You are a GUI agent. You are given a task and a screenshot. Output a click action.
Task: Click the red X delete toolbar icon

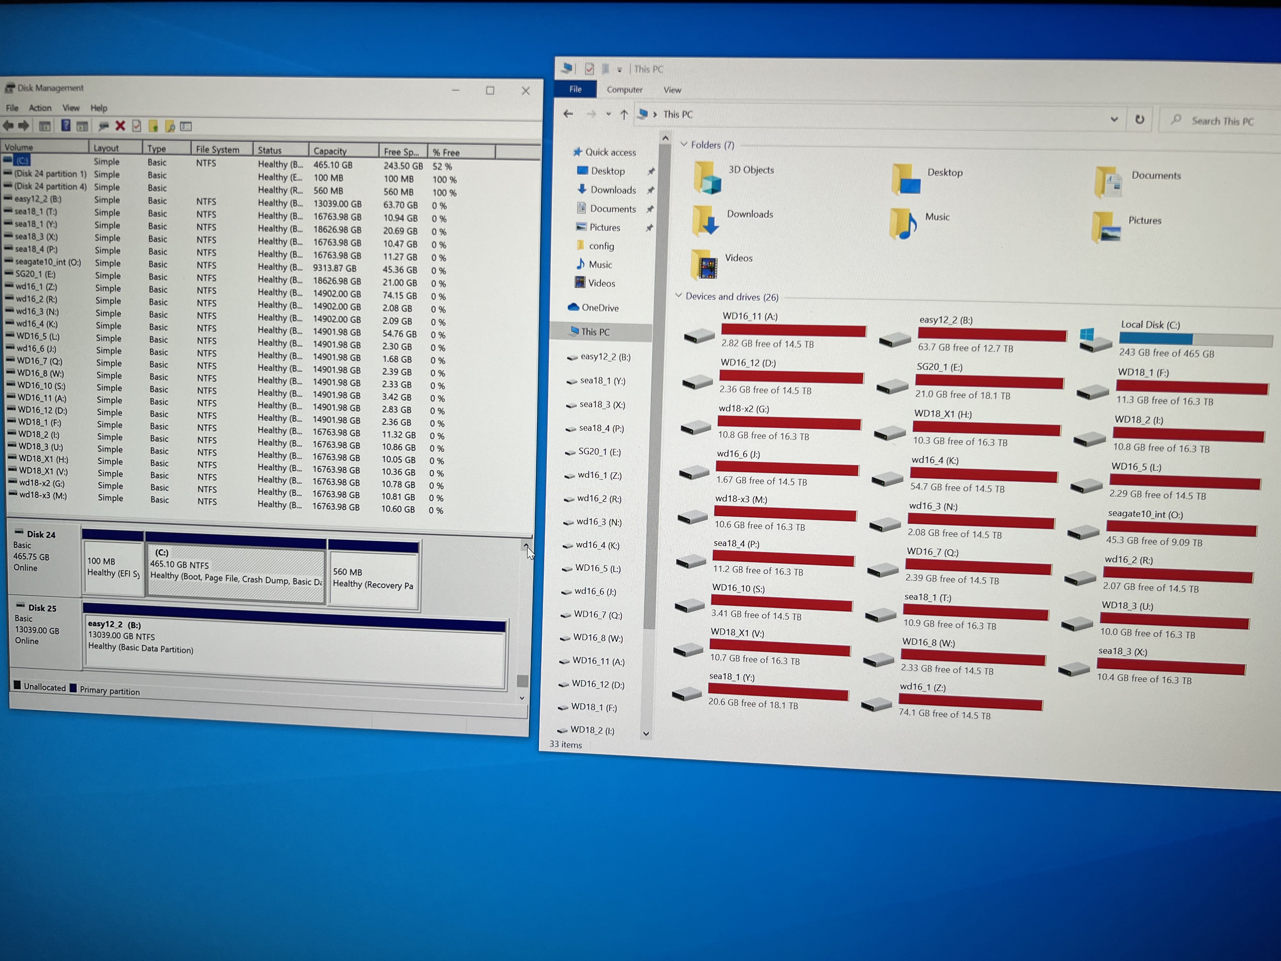[120, 126]
